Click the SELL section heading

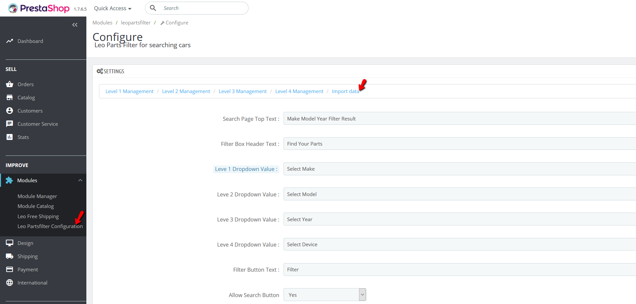click(11, 69)
